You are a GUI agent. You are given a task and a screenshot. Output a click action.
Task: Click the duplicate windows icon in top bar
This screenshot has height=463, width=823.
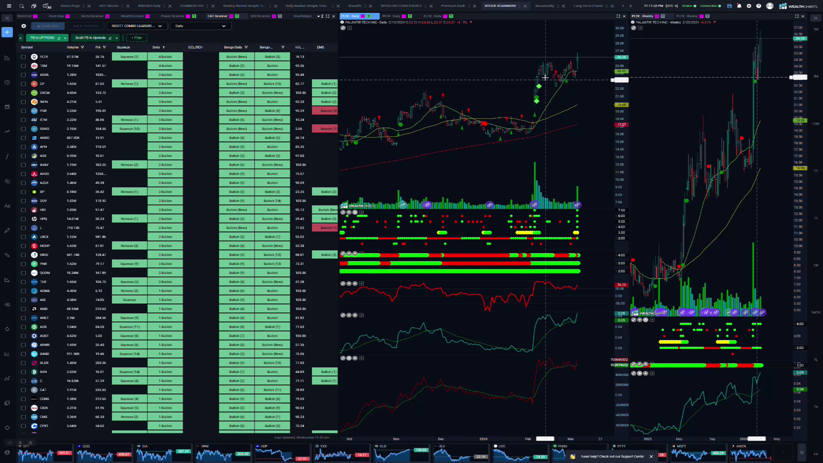[34, 6]
